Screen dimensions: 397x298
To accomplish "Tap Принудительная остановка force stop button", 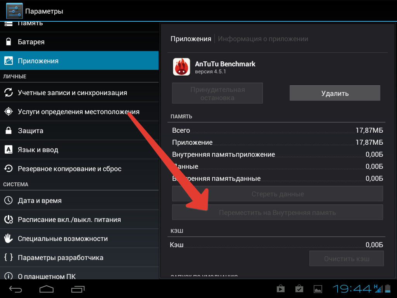I will pos(217,94).
